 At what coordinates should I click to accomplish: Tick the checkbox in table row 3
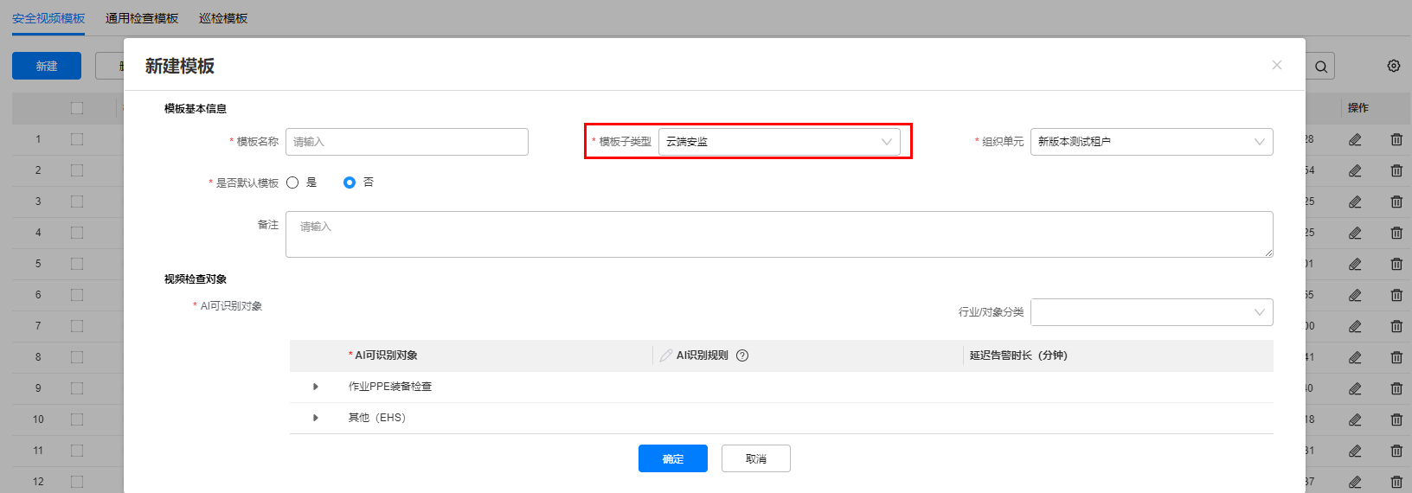(77, 202)
